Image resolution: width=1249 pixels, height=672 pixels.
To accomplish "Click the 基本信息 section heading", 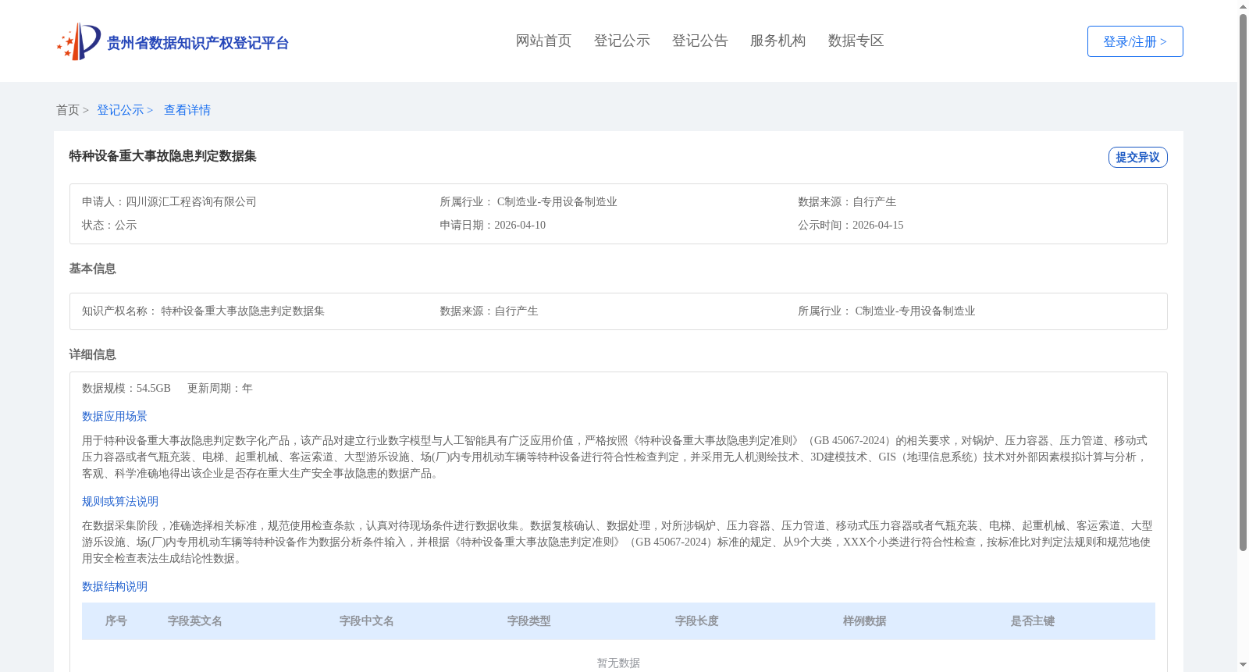I will tap(92, 268).
